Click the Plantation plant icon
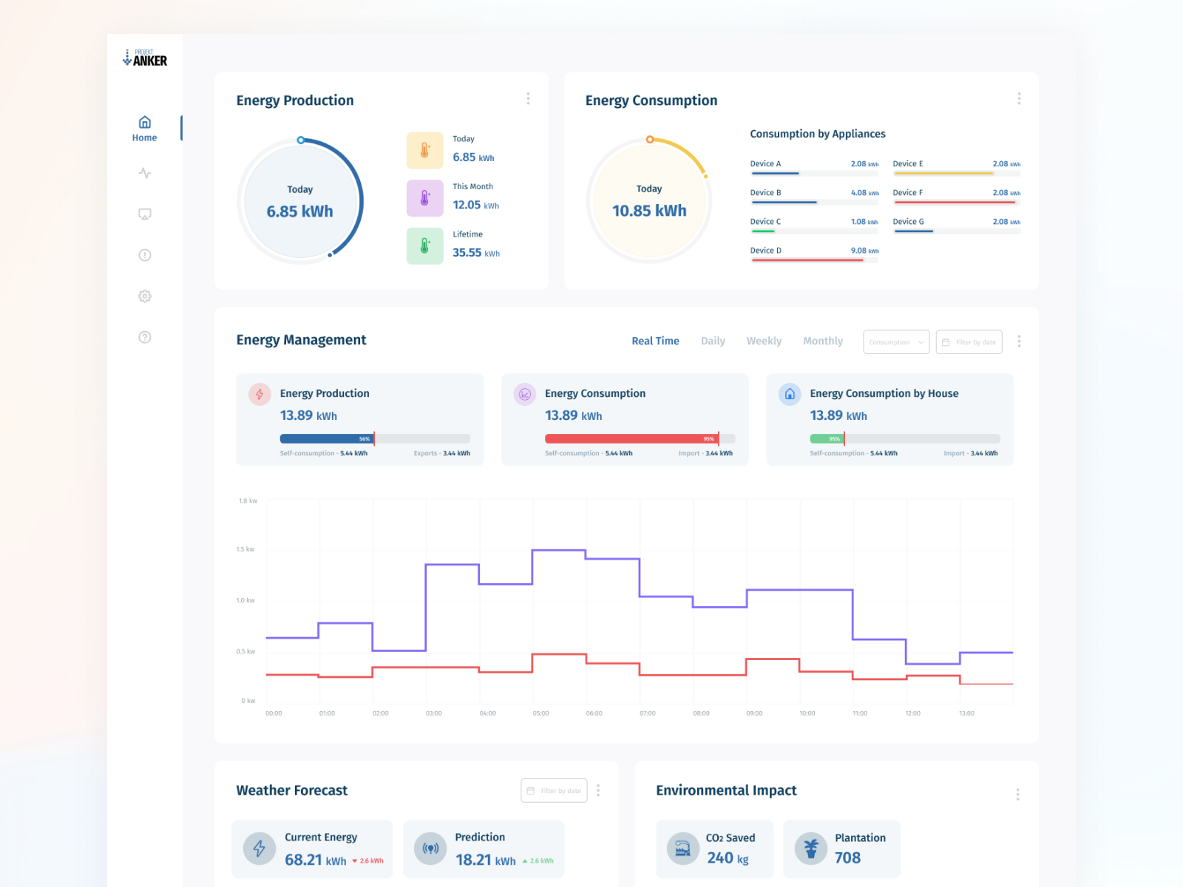 coord(810,849)
